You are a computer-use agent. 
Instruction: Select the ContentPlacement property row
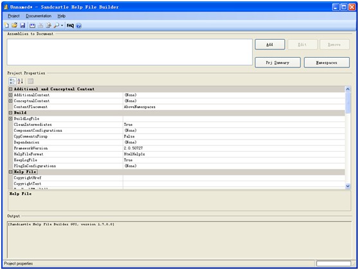pyautogui.click(x=179, y=107)
